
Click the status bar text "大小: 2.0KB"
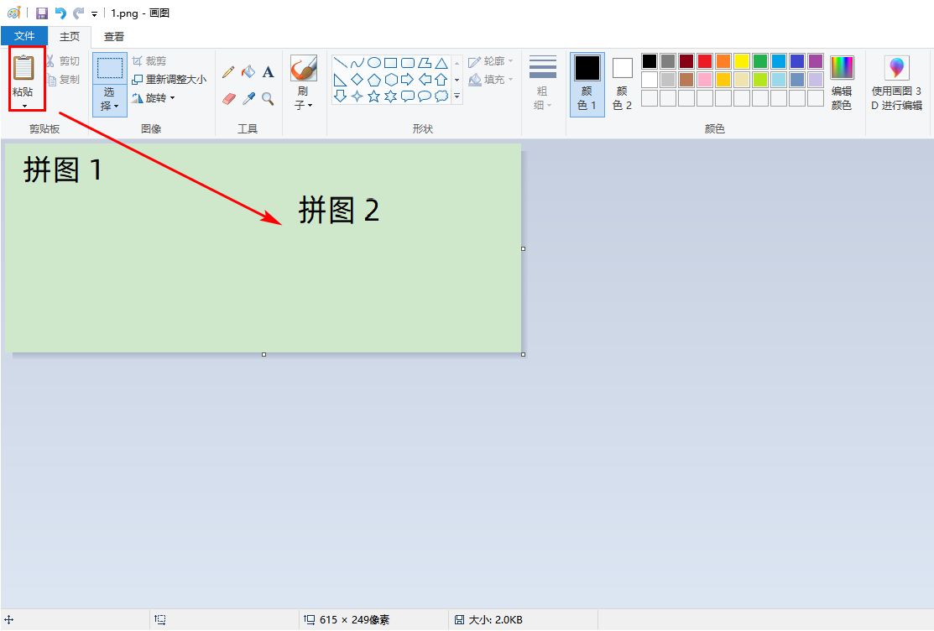point(496,620)
